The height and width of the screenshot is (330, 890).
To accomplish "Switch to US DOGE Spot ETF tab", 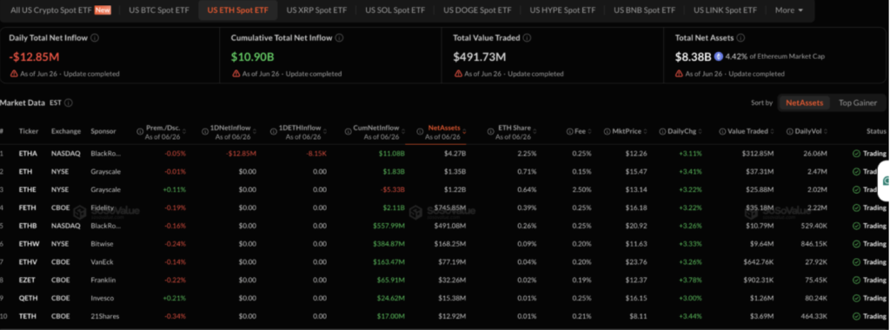I will tap(477, 10).
